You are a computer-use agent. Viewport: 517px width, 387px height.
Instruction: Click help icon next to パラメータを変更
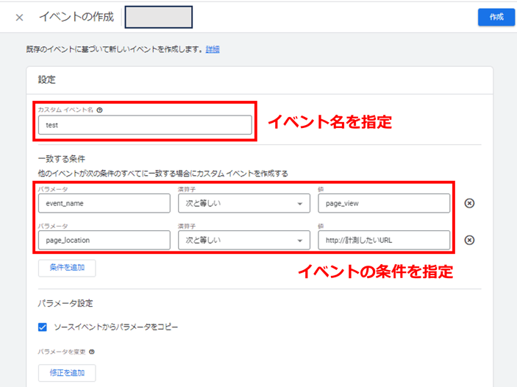92,352
